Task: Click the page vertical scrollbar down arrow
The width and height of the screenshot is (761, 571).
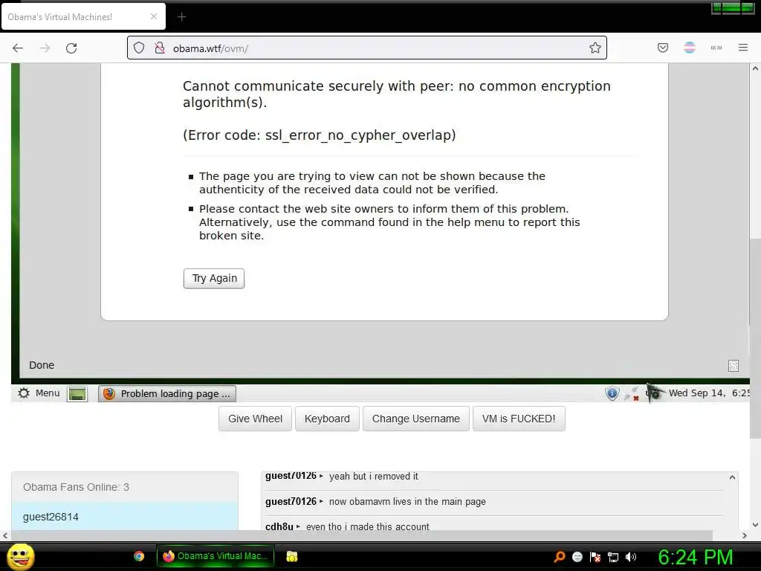Action: tap(755, 524)
